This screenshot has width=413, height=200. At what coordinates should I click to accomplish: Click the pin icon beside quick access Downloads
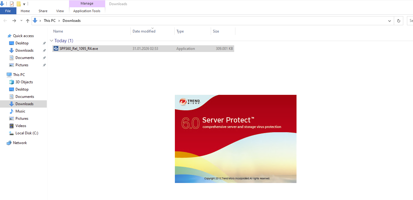(44, 50)
